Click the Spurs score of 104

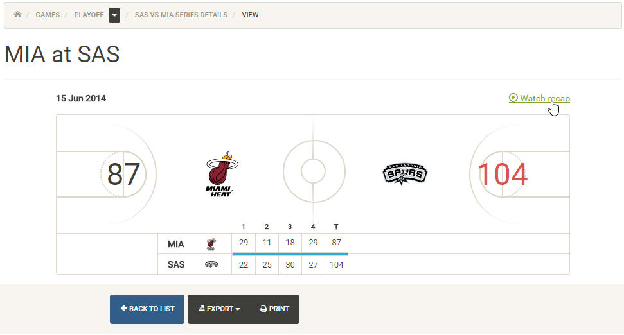tap(503, 175)
